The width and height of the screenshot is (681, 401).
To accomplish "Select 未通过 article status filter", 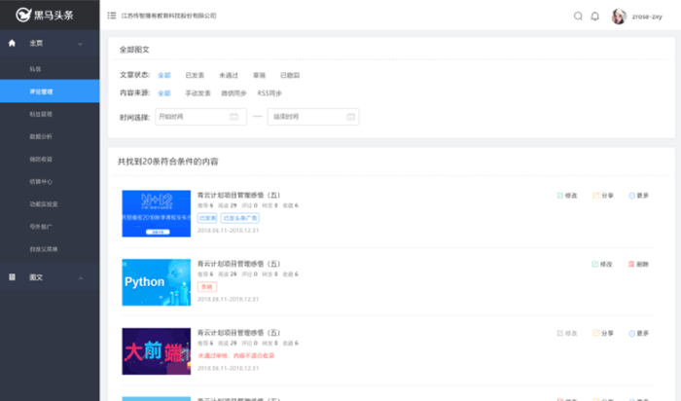I will 229,75.
